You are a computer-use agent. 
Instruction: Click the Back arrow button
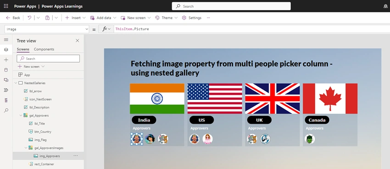[x=13, y=18]
